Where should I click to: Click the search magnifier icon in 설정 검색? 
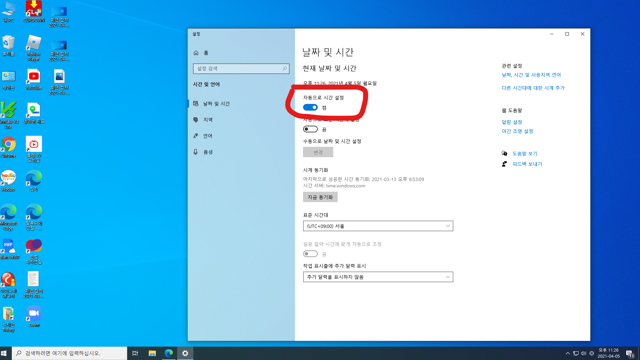285,68
